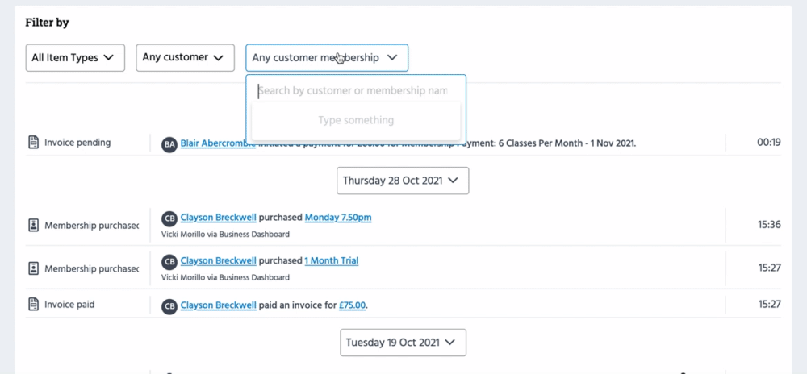
Task: Click the CB avatar beside Monday 7.50pm purchase
Action: tap(169, 218)
